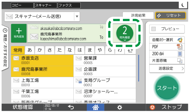Select the 営業課 00005 destination

105,60
